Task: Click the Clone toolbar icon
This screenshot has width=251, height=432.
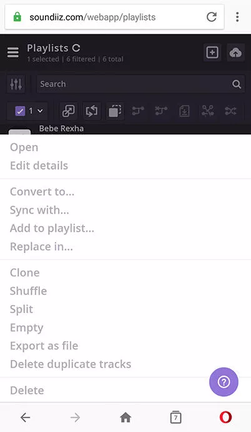Action: (115, 111)
